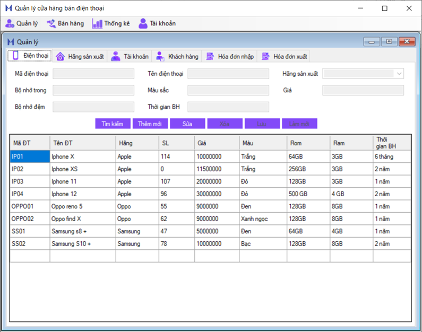Select the Iphone 12 cell

pyautogui.click(x=83, y=194)
